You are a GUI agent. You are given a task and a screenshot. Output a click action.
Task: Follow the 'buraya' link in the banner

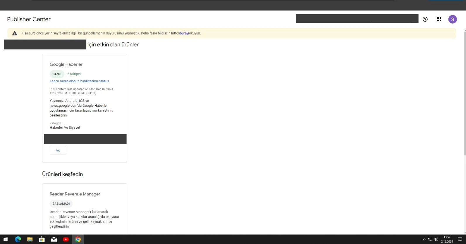tap(184, 33)
